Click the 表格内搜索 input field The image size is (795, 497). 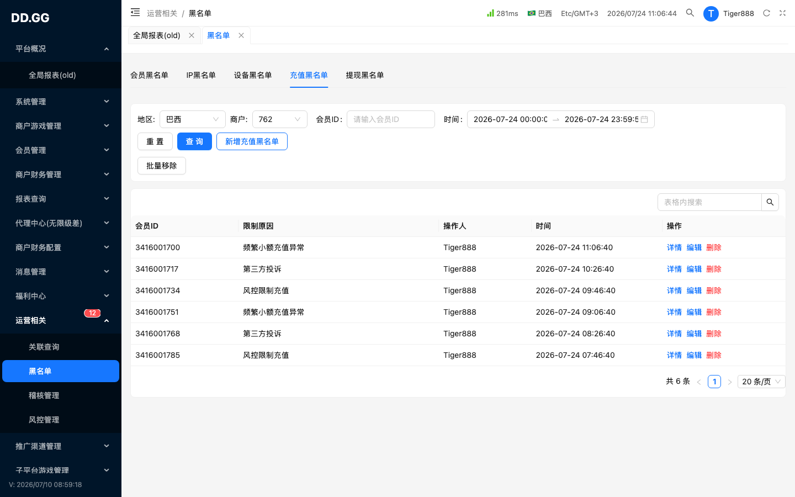(x=709, y=202)
